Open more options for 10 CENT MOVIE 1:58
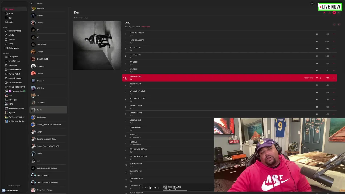This screenshot has height=194, width=345. (334, 107)
